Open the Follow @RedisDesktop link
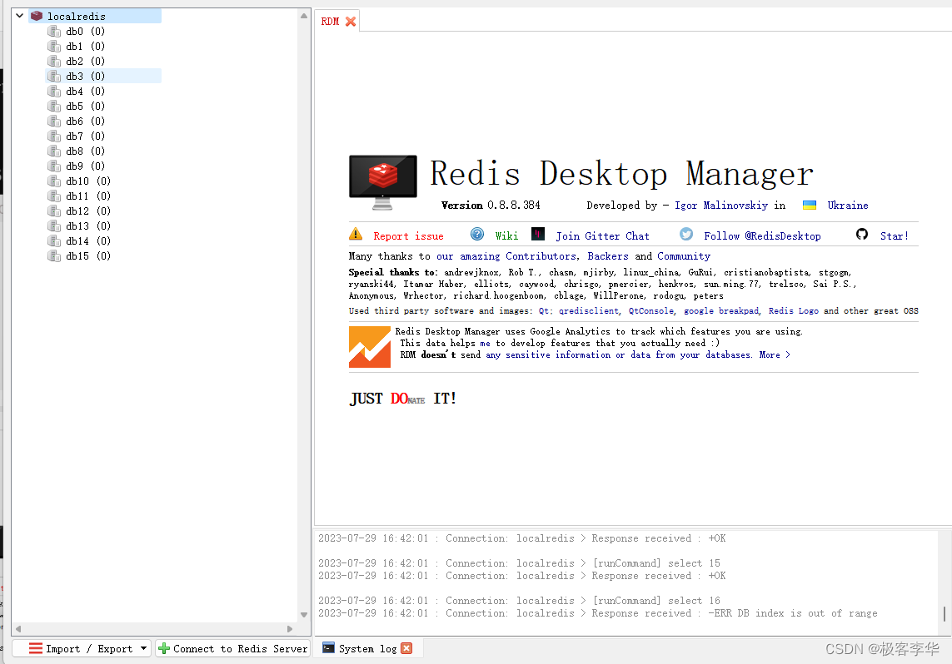The width and height of the screenshot is (952, 664). pos(762,235)
